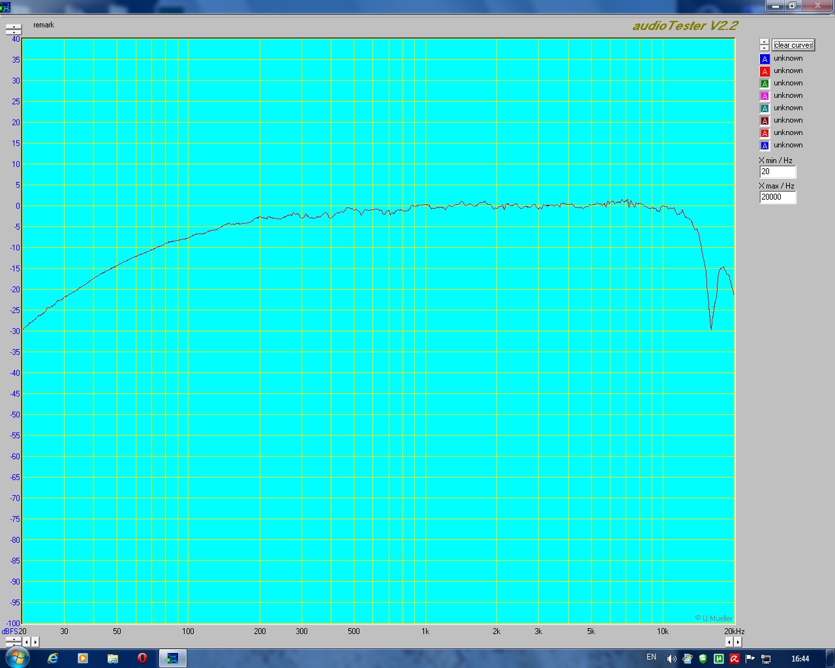Click the left arrow near 20 Hz axis label

27,642
